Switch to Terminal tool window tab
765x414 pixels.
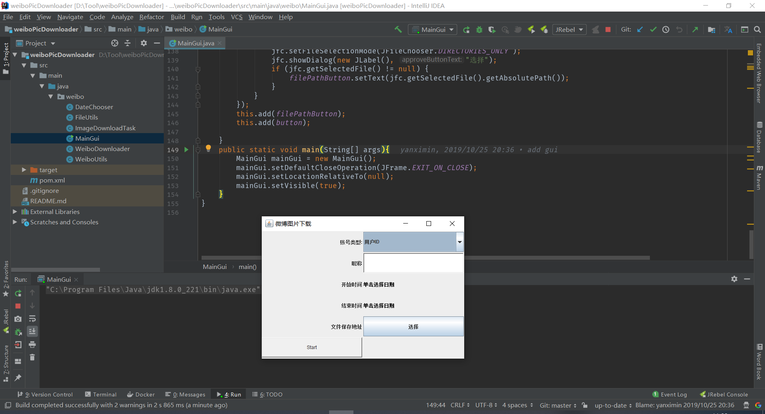[101, 394]
